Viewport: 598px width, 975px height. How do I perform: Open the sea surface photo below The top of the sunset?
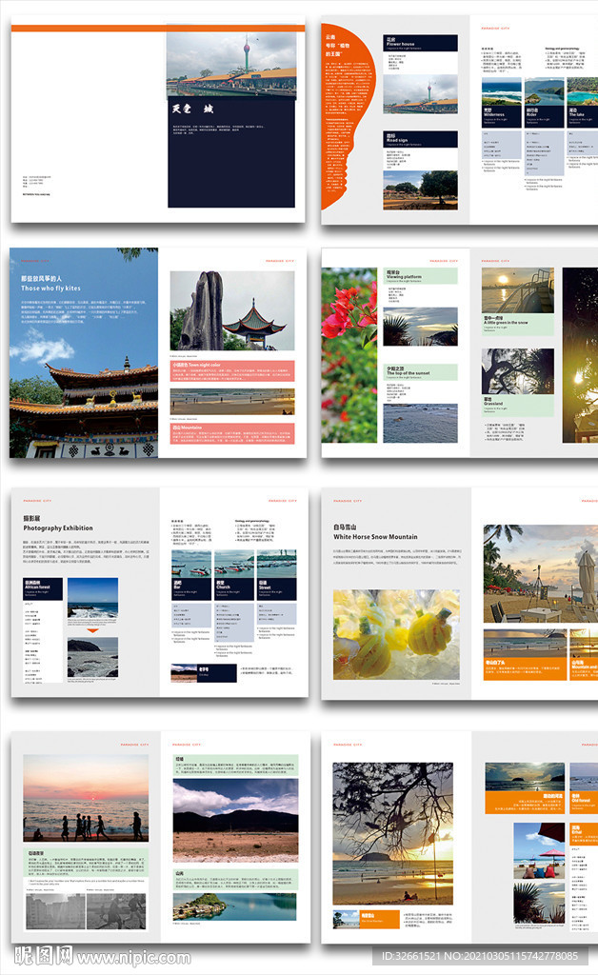pos(420,424)
